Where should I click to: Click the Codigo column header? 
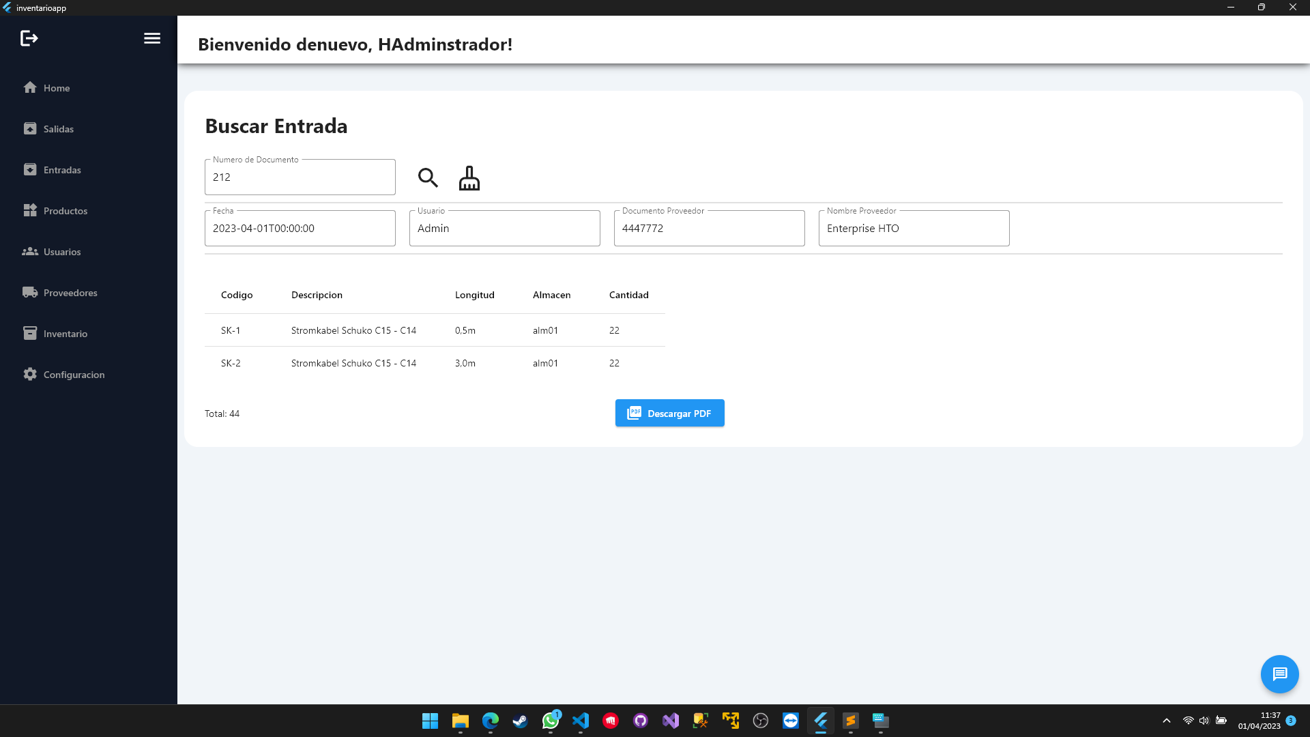pyautogui.click(x=237, y=295)
